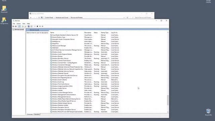Open the Action menu in Services
Viewport: 215px width, 121px height.
(x=19, y=24)
